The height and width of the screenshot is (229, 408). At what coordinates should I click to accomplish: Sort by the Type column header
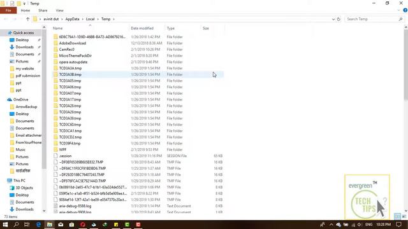[x=171, y=28]
